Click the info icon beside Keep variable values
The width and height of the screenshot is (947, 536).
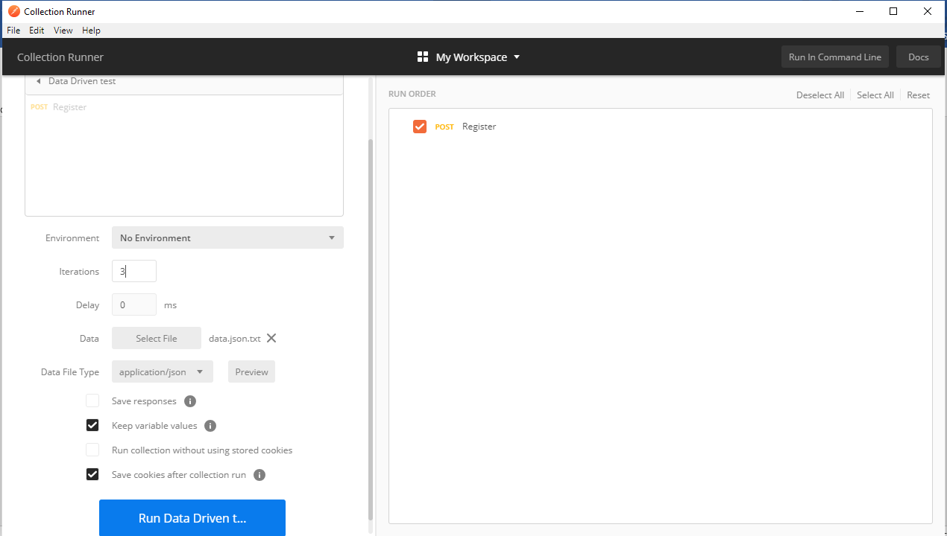[210, 425]
